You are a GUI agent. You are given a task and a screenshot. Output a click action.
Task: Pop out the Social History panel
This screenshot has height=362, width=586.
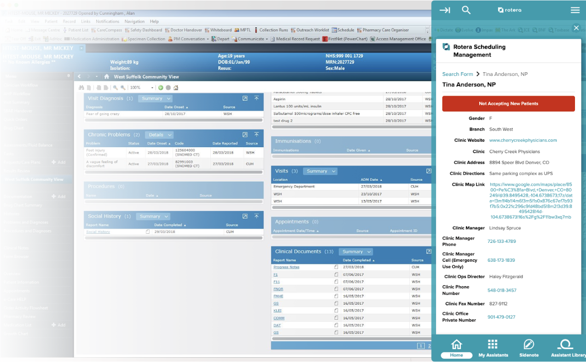(245, 216)
